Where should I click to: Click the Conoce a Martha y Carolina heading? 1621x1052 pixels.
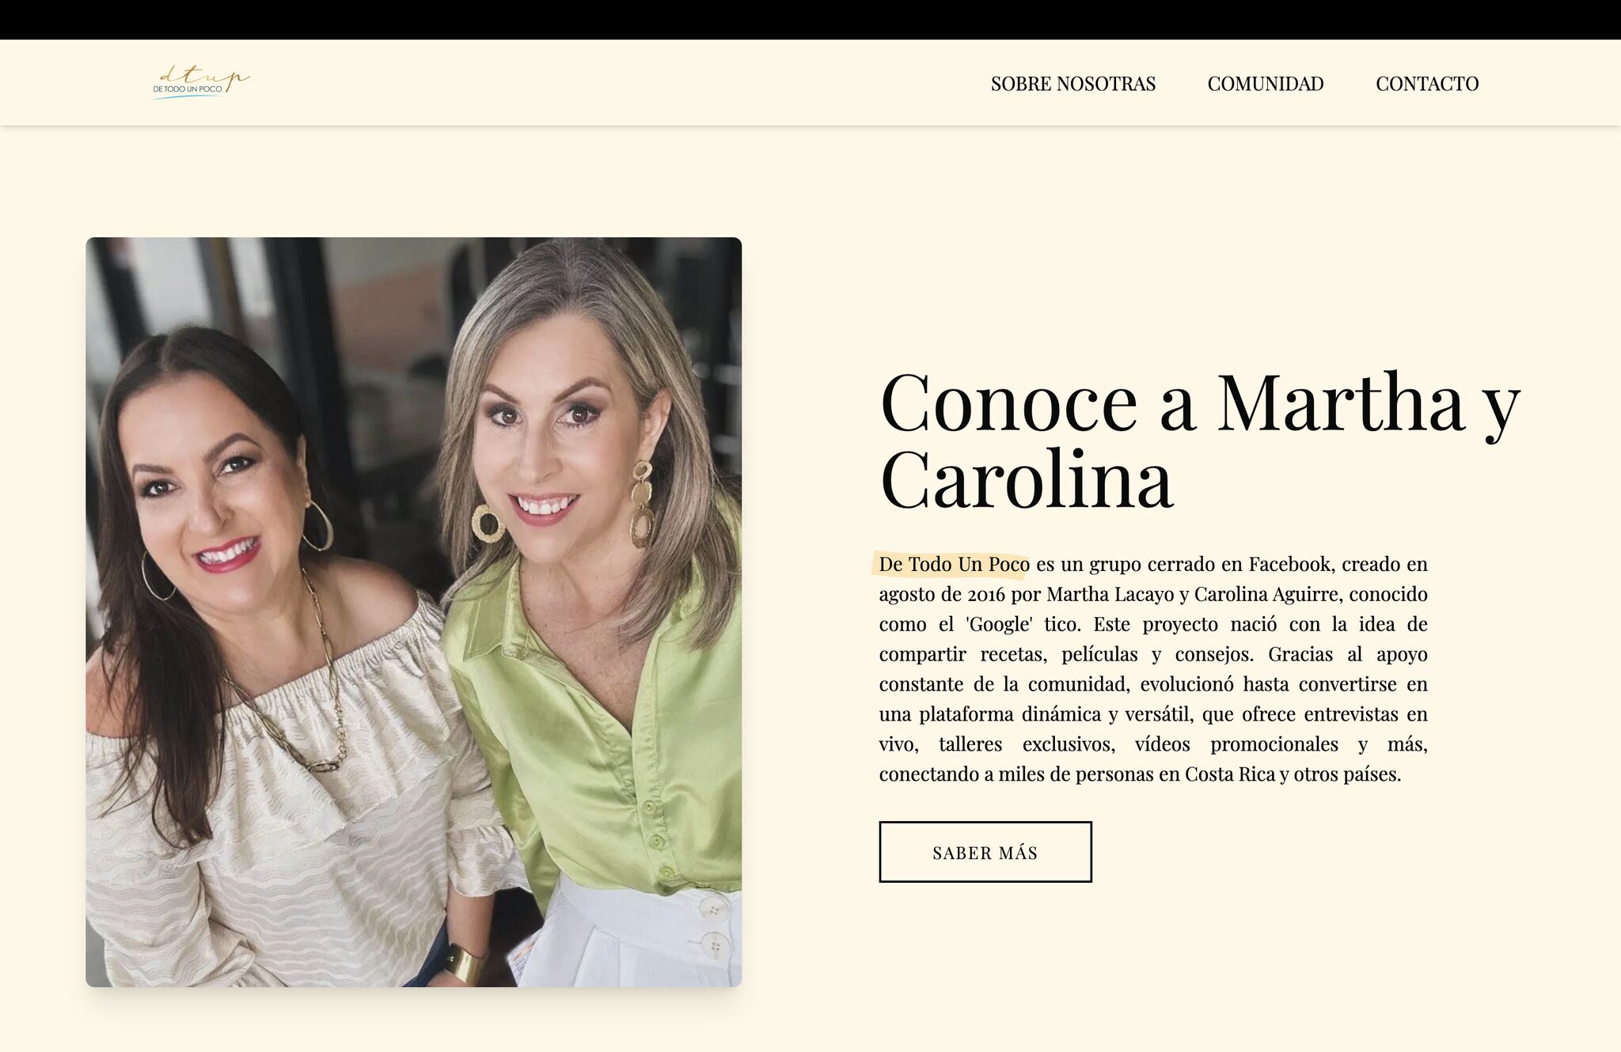pyautogui.click(x=1200, y=440)
